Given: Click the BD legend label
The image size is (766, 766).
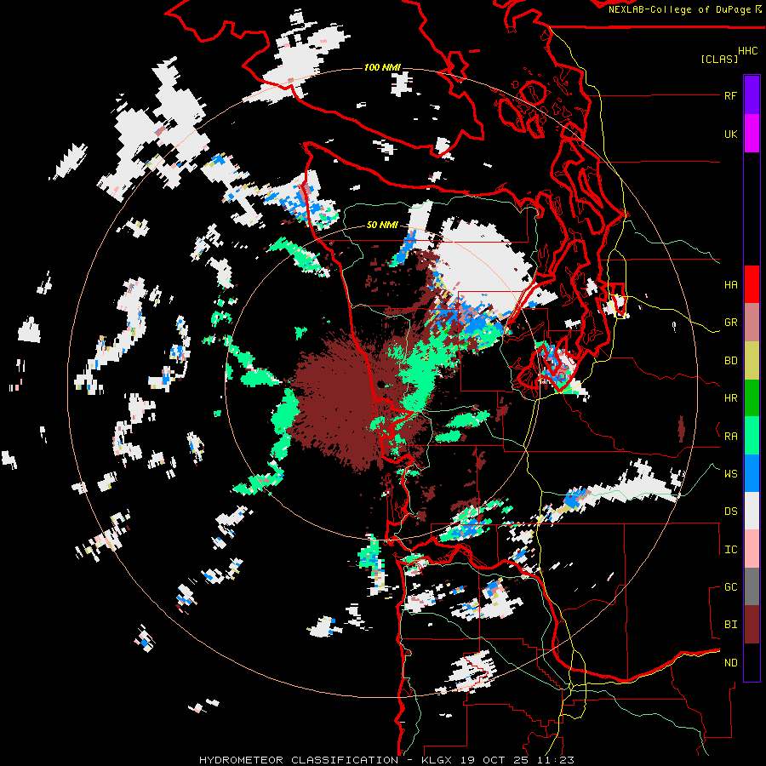Looking at the screenshot, I should tap(730, 361).
